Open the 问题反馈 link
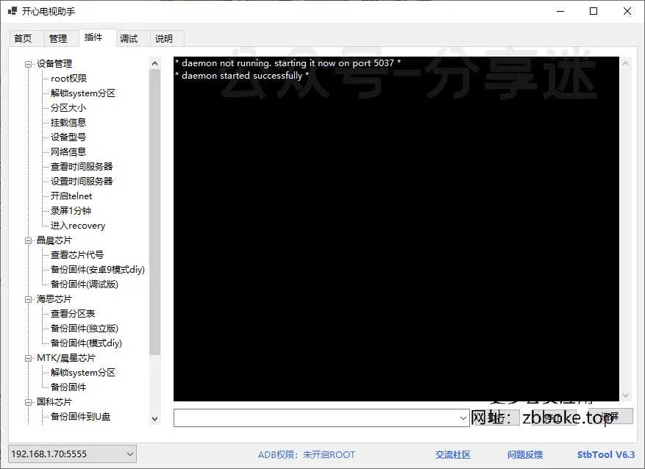The width and height of the screenshot is (645, 469). pyautogui.click(x=525, y=454)
